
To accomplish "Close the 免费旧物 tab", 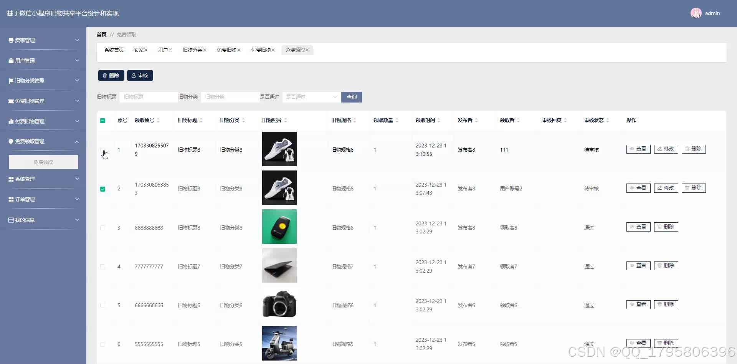I will pyautogui.click(x=239, y=50).
